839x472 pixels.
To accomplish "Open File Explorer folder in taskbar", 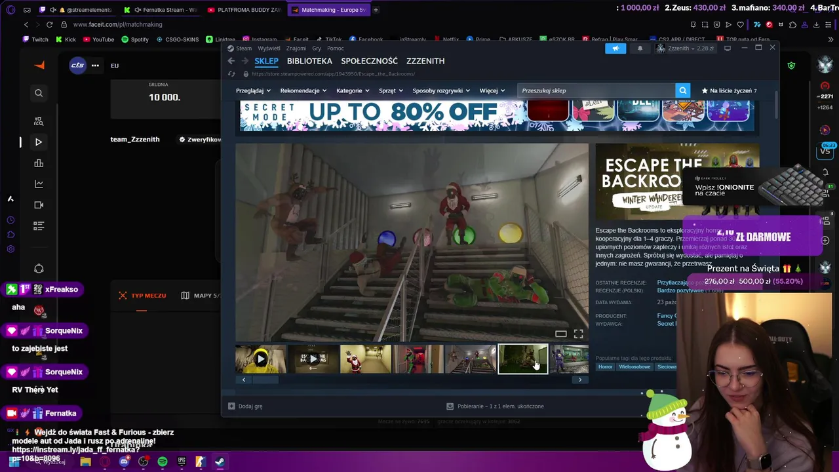I will 85,462.
